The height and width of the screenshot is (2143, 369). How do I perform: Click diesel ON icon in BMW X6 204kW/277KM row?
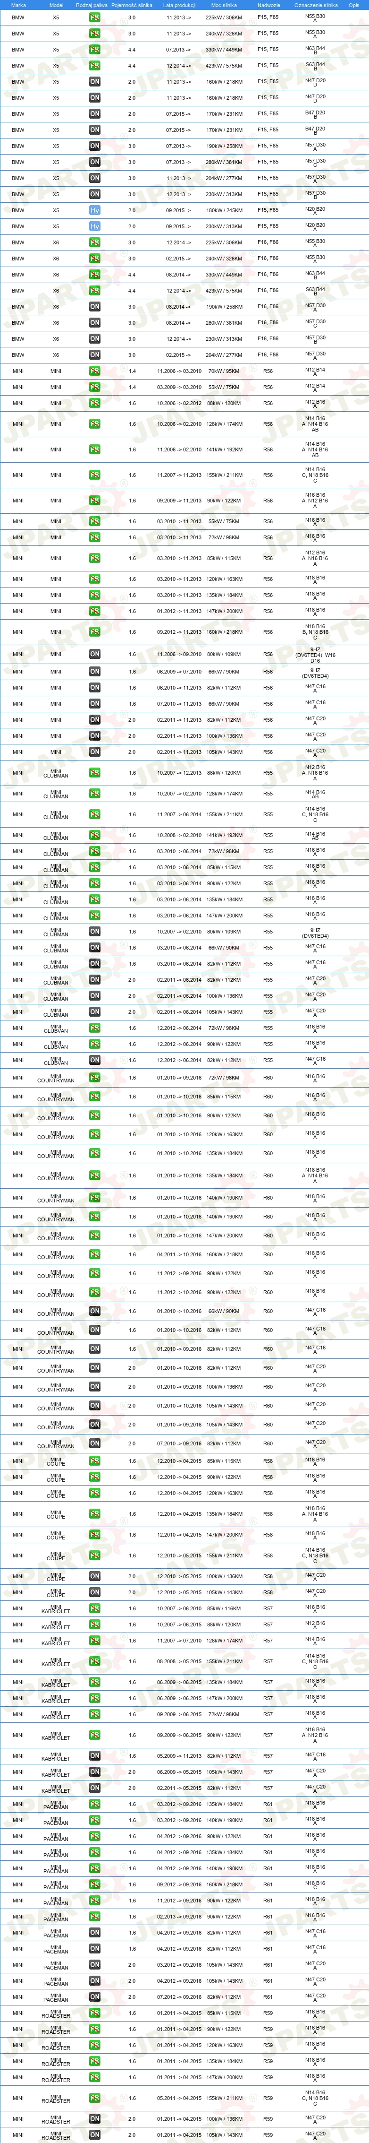tap(95, 355)
